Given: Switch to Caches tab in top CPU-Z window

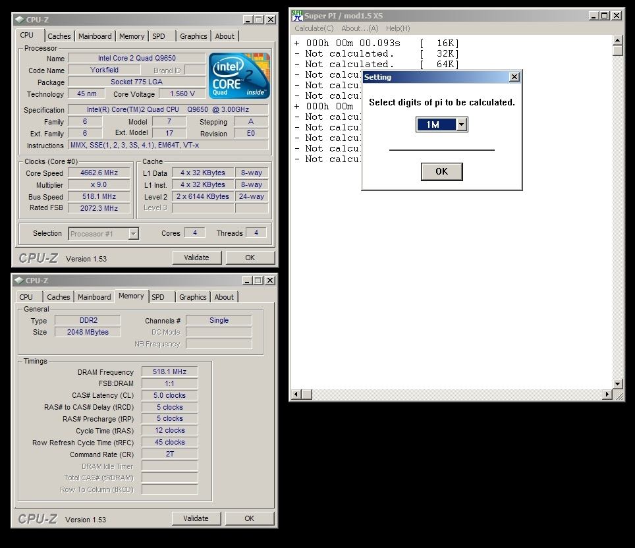Looking at the screenshot, I should coord(59,36).
